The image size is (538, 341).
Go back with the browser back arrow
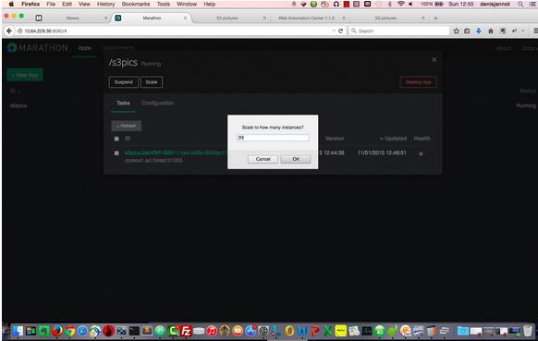pos(9,30)
